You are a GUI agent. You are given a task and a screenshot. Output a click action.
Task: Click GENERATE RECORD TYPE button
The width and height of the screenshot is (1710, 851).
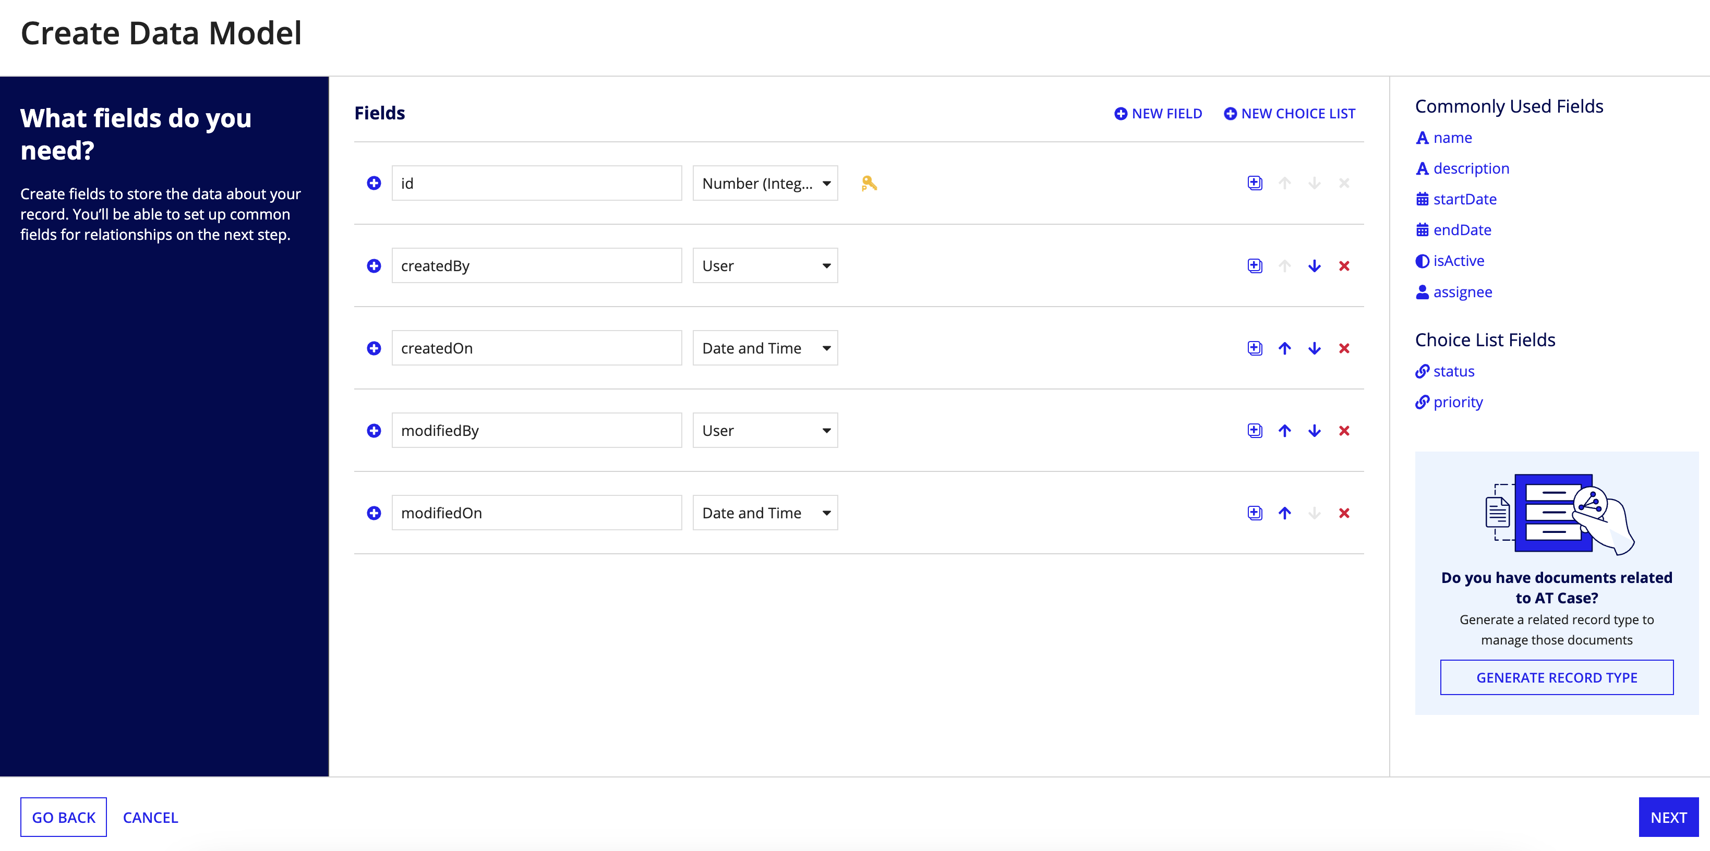click(x=1557, y=677)
